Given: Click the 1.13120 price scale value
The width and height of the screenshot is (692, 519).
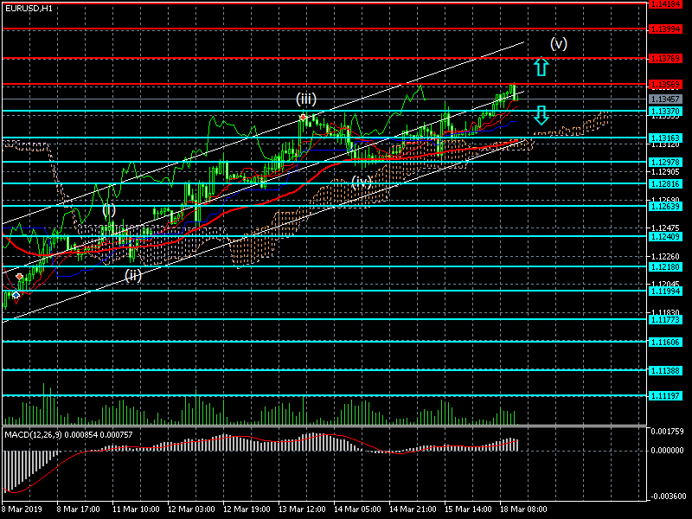Looking at the screenshot, I should point(665,145).
